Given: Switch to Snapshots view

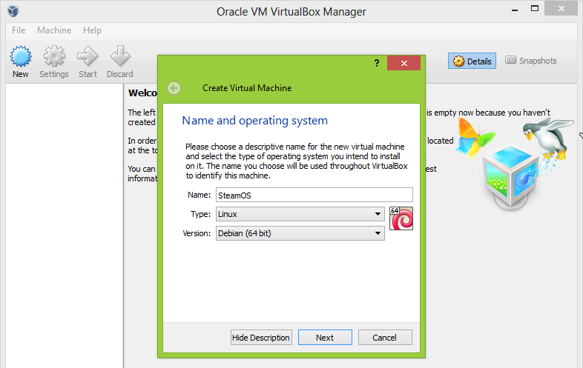Looking at the screenshot, I should click(530, 61).
